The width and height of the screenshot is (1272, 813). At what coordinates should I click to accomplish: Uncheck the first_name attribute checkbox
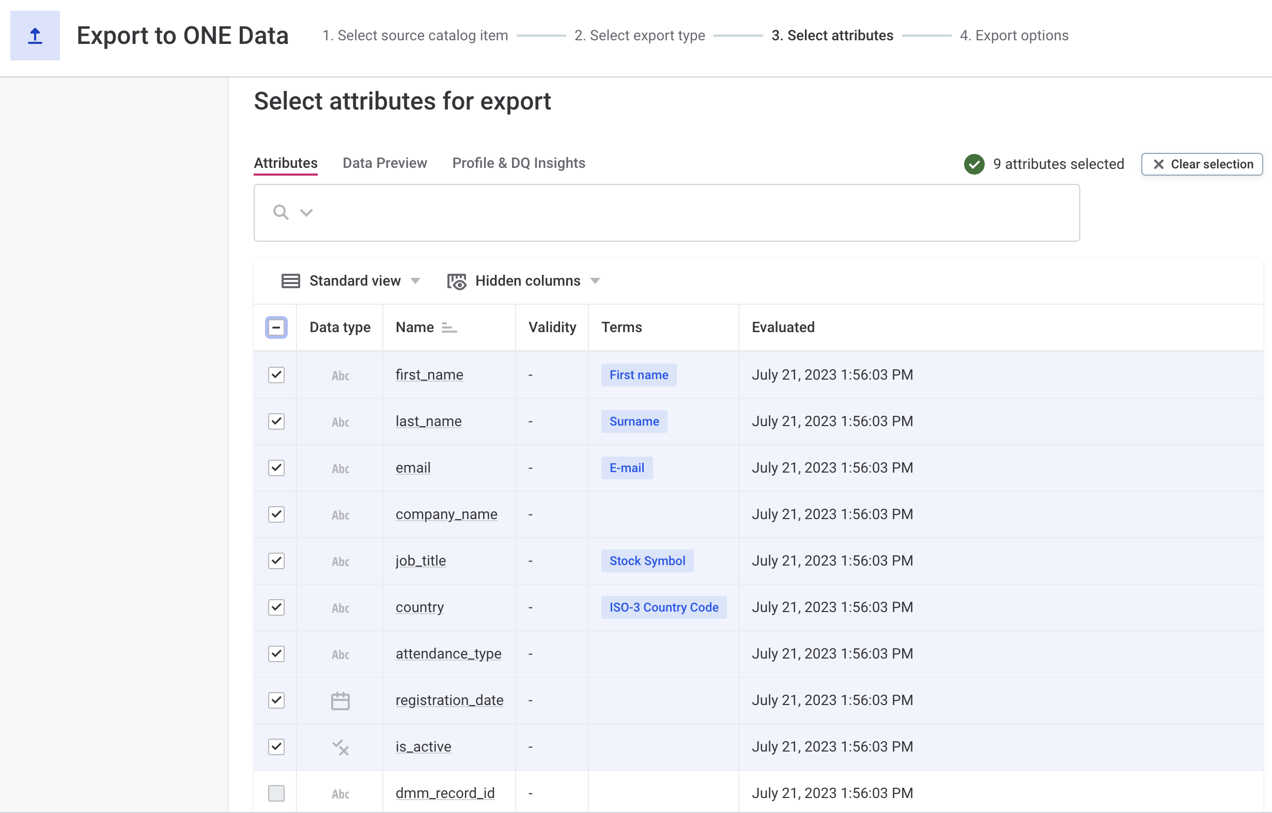[276, 374]
